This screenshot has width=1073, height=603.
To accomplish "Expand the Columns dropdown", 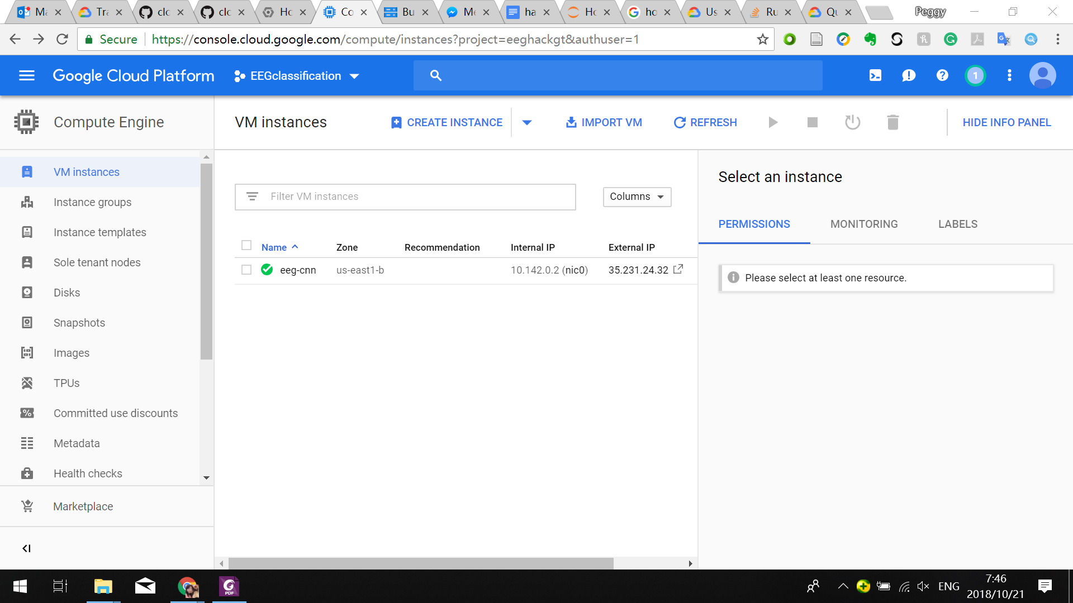I will point(637,197).
